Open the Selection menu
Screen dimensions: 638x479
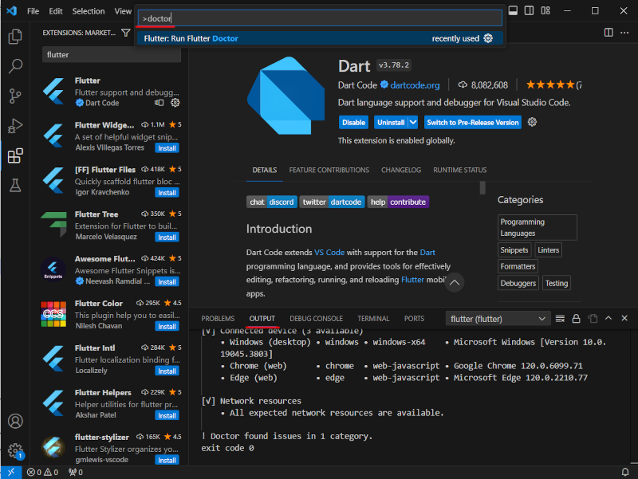click(x=89, y=11)
